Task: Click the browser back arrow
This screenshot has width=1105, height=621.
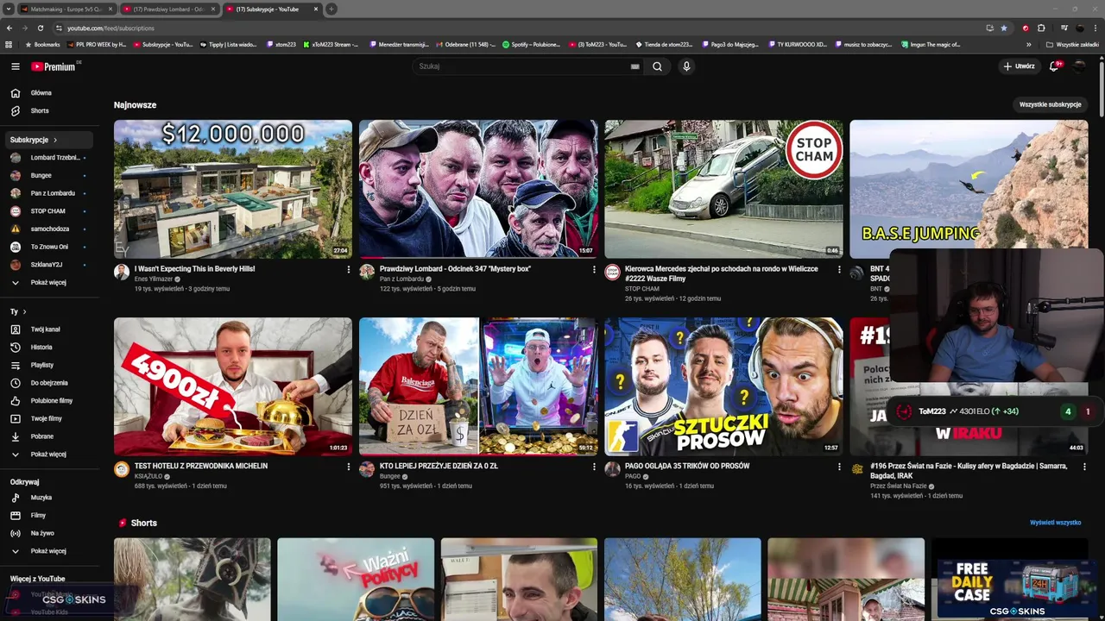Action: 9,28
